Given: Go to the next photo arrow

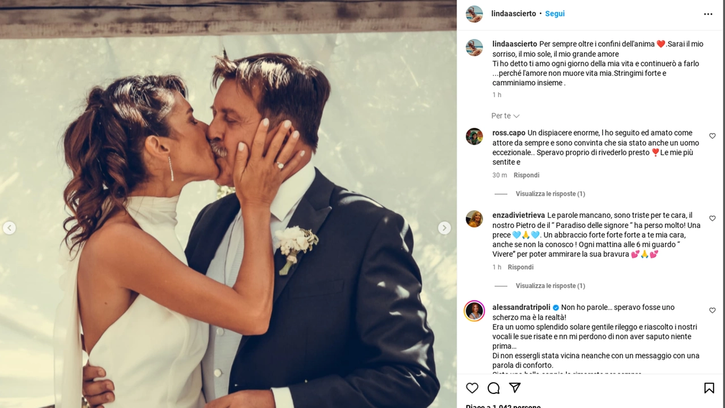Looking at the screenshot, I should [445, 228].
